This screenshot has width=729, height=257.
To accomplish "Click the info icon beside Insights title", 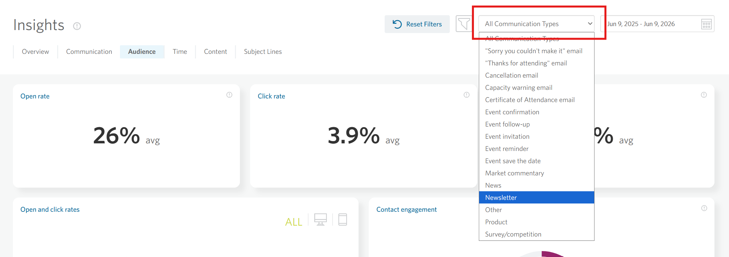I will (77, 26).
